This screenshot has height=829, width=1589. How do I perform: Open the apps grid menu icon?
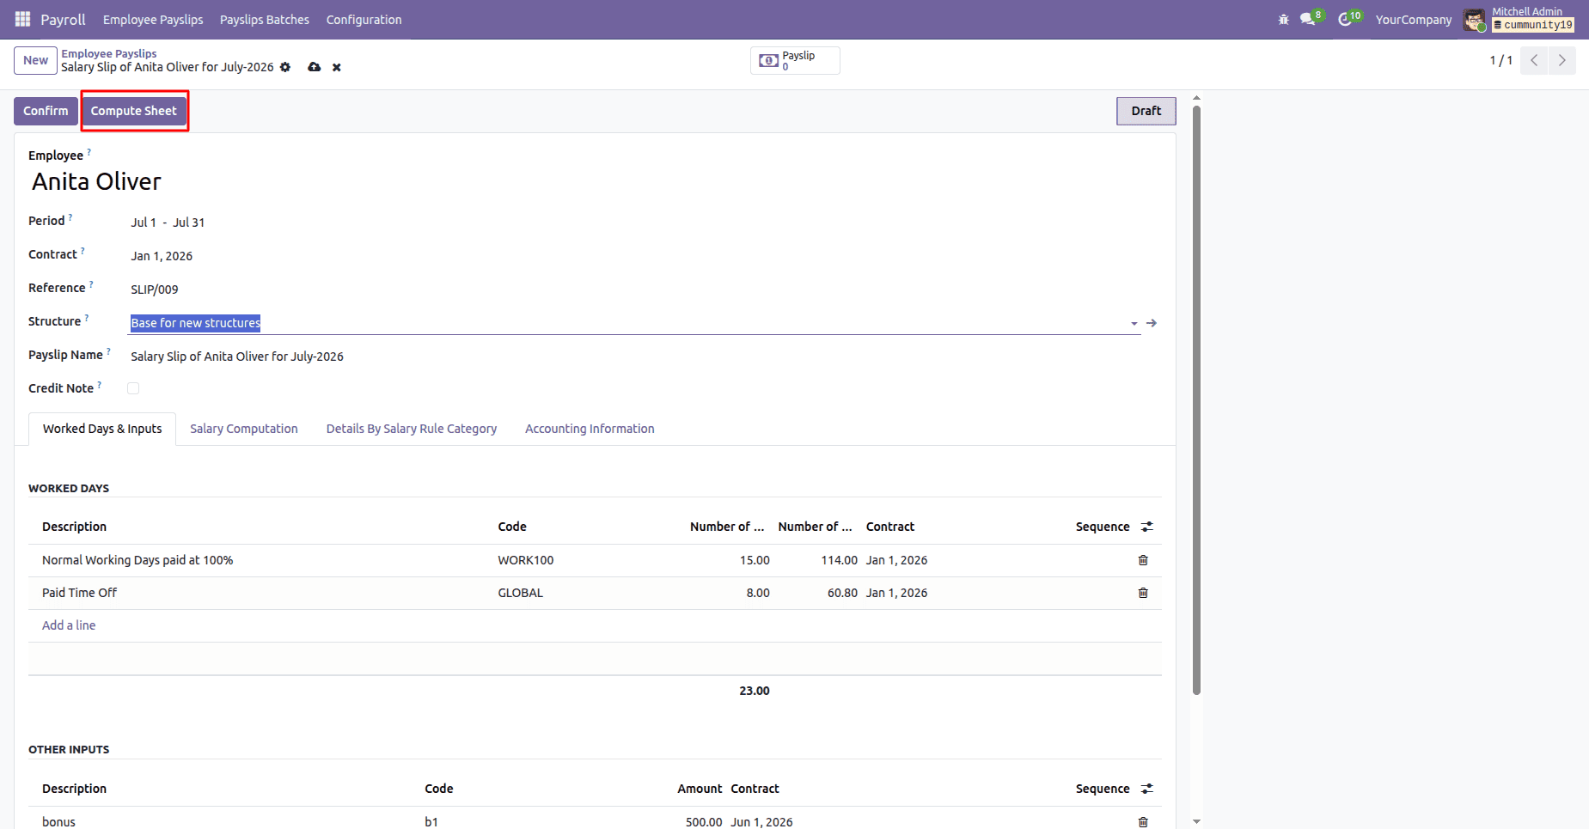(x=22, y=19)
